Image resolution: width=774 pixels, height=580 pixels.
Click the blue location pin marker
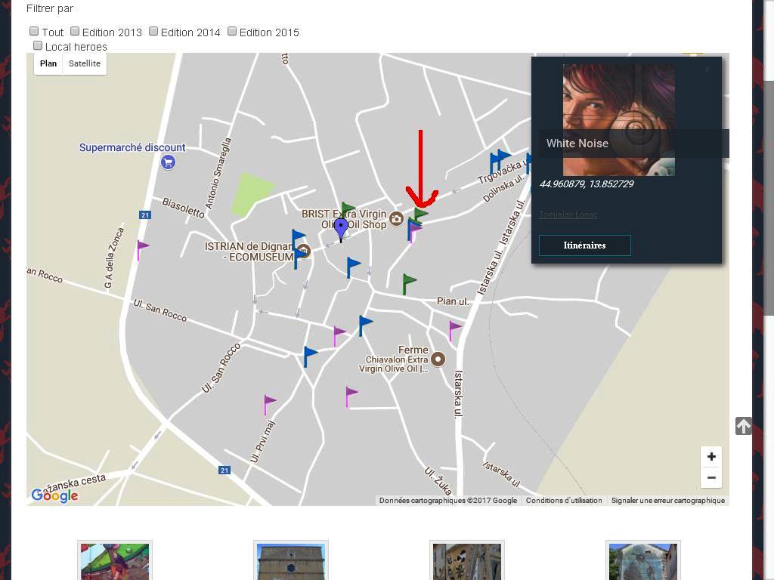[x=341, y=227]
